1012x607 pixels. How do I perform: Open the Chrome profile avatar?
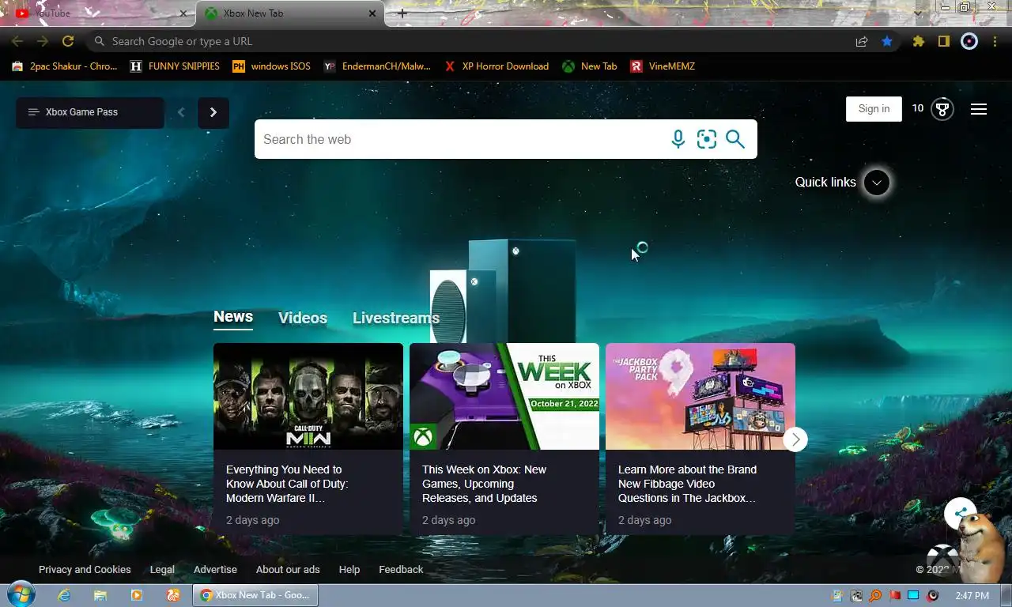pyautogui.click(x=969, y=41)
